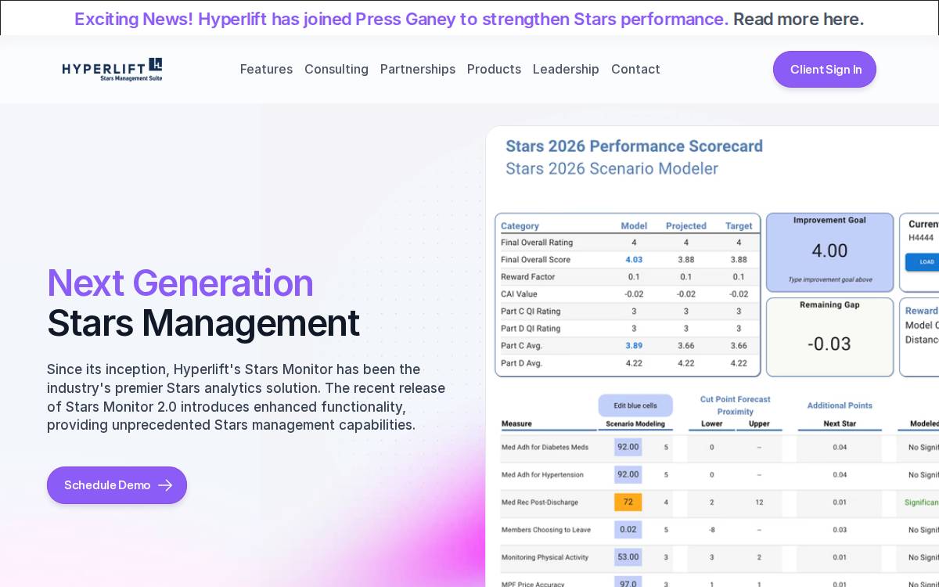Open the Partnerships menu item
This screenshot has height=587, width=939.
(418, 69)
